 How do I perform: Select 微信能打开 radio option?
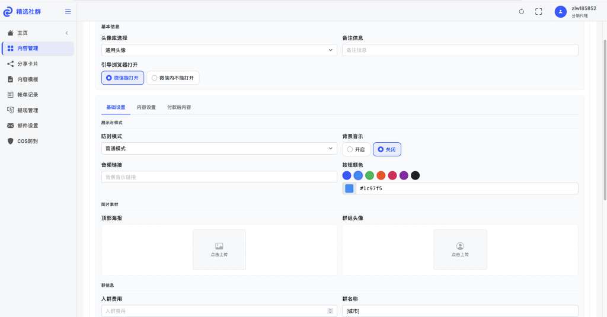click(x=123, y=78)
